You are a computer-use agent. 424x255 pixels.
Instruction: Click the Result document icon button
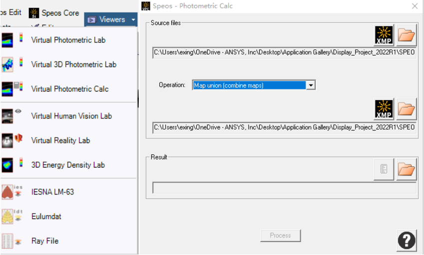click(x=384, y=169)
